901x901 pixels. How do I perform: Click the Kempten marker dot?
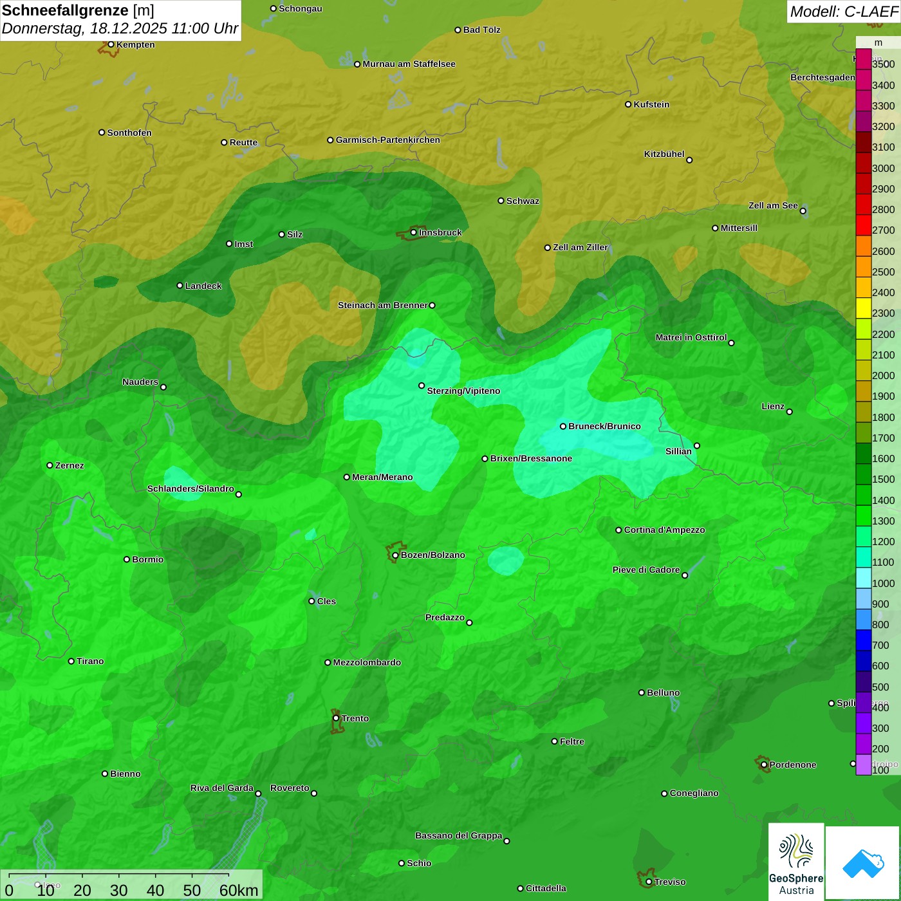[x=111, y=44]
